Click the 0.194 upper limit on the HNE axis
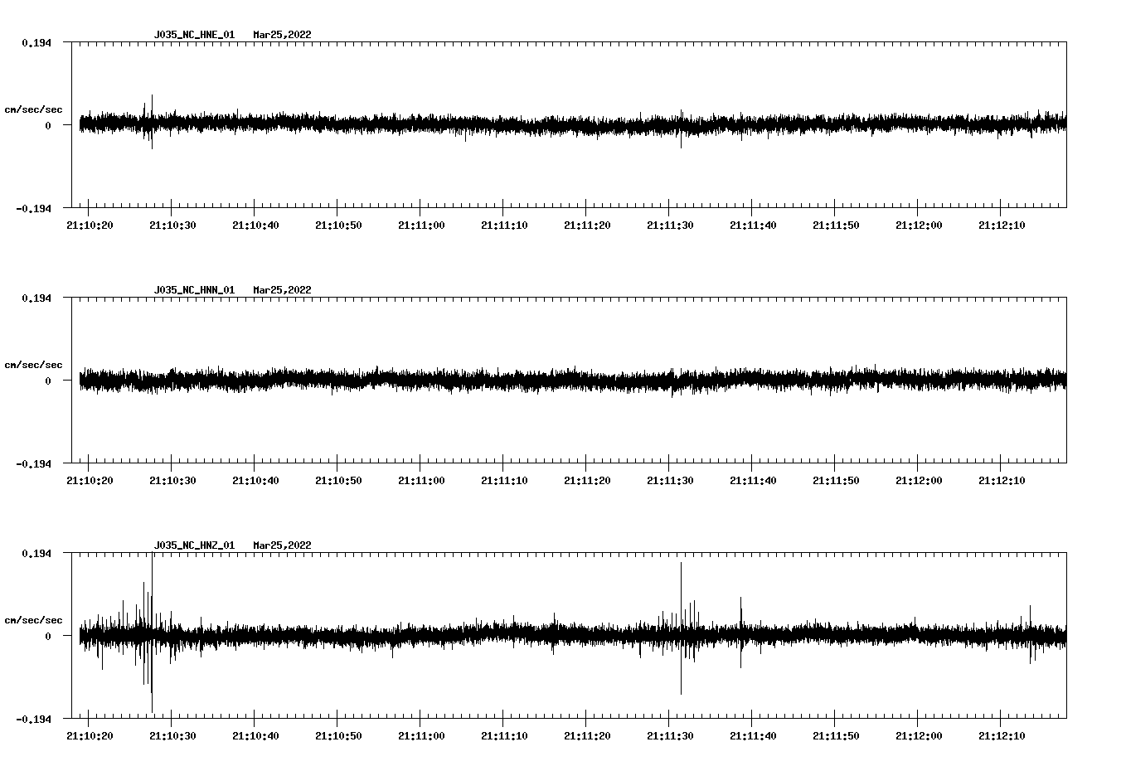The image size is (1126, 766). 36,42
